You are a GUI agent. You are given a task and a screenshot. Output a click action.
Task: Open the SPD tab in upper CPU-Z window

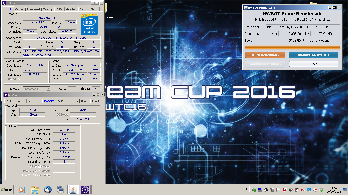59,9
